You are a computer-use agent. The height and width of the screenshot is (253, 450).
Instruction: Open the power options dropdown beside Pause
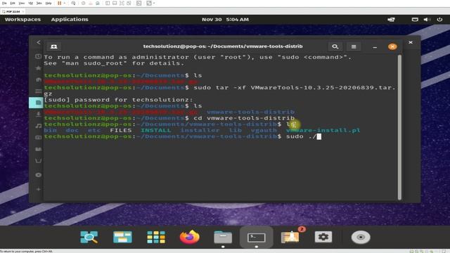pos(65,3)
